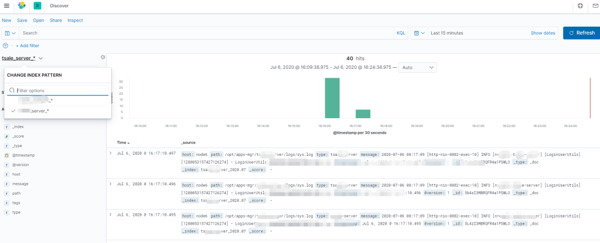Click the Elastic Kibana logo
600x243 pixels.
point(22,6)
